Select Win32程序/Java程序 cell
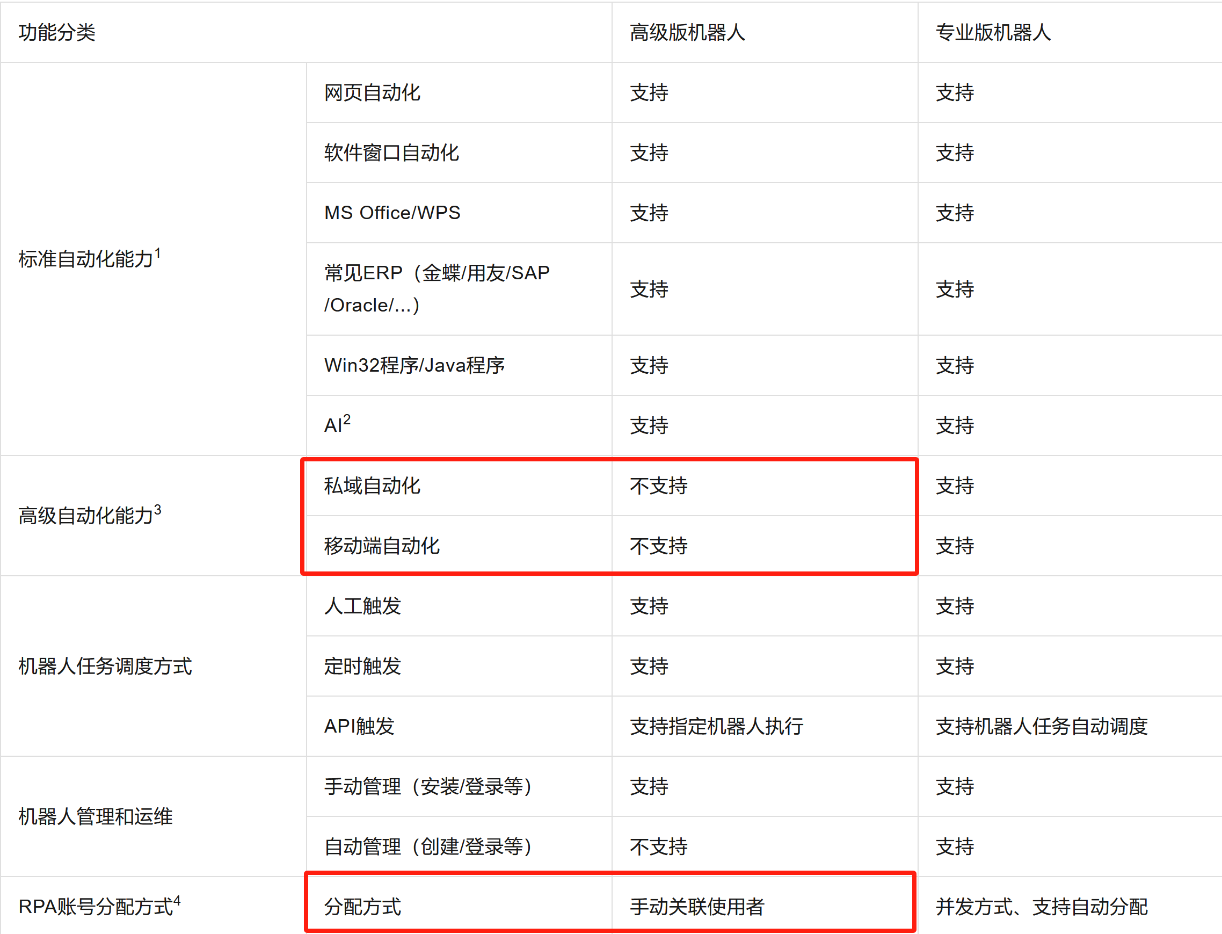Viewport: 1222px width, 934px height. coord(414,365)
